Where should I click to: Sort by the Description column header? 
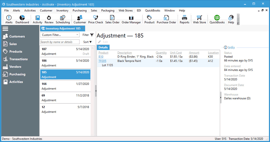tap(125, 53)
